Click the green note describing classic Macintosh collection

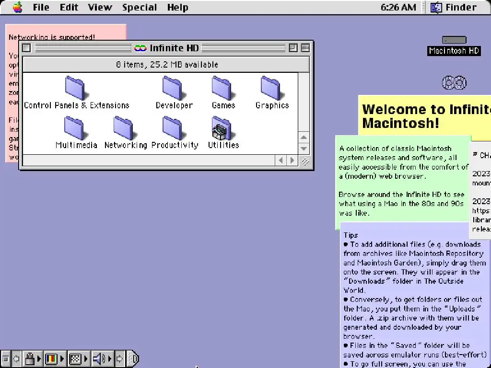(x=403, y=181)
